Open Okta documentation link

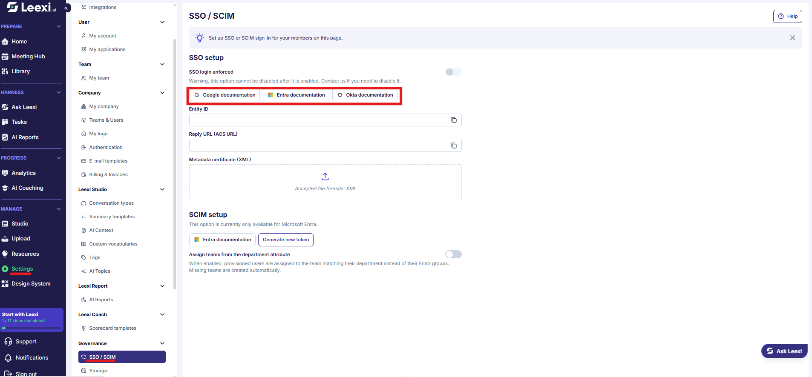[365, 95]
